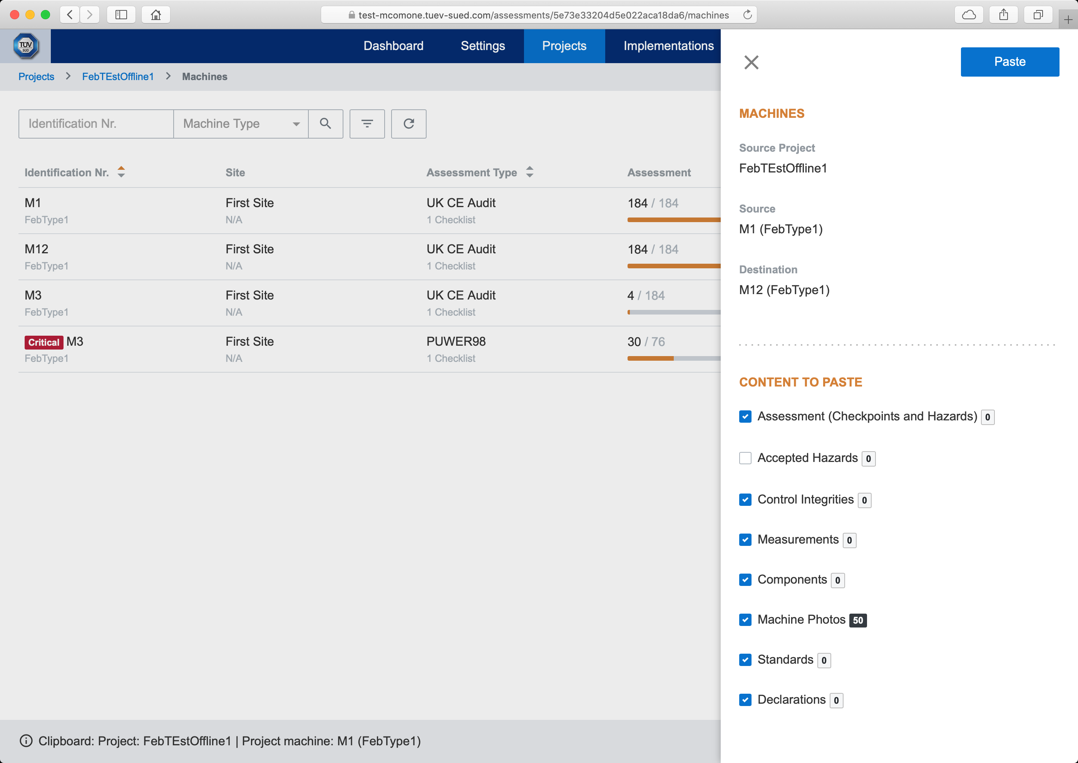Uncheck Components checkbox
The height and width of the screenshot is (763, 1078).
pos(745,579)
